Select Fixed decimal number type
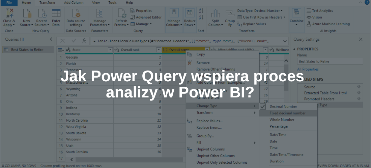 tap(288, 113)
